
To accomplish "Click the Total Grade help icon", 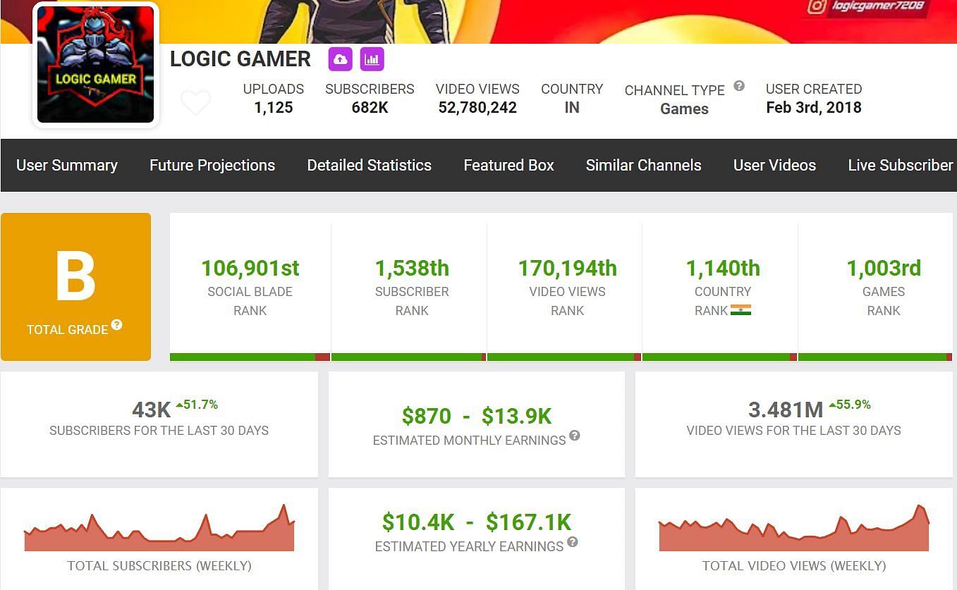I will tap(117, 325).
